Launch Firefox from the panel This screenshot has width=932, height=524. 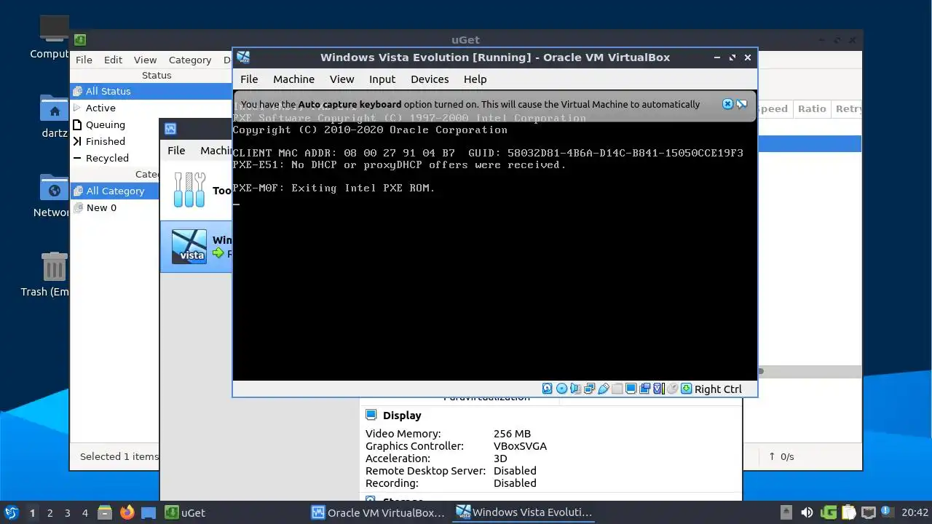tap(127, 512)
